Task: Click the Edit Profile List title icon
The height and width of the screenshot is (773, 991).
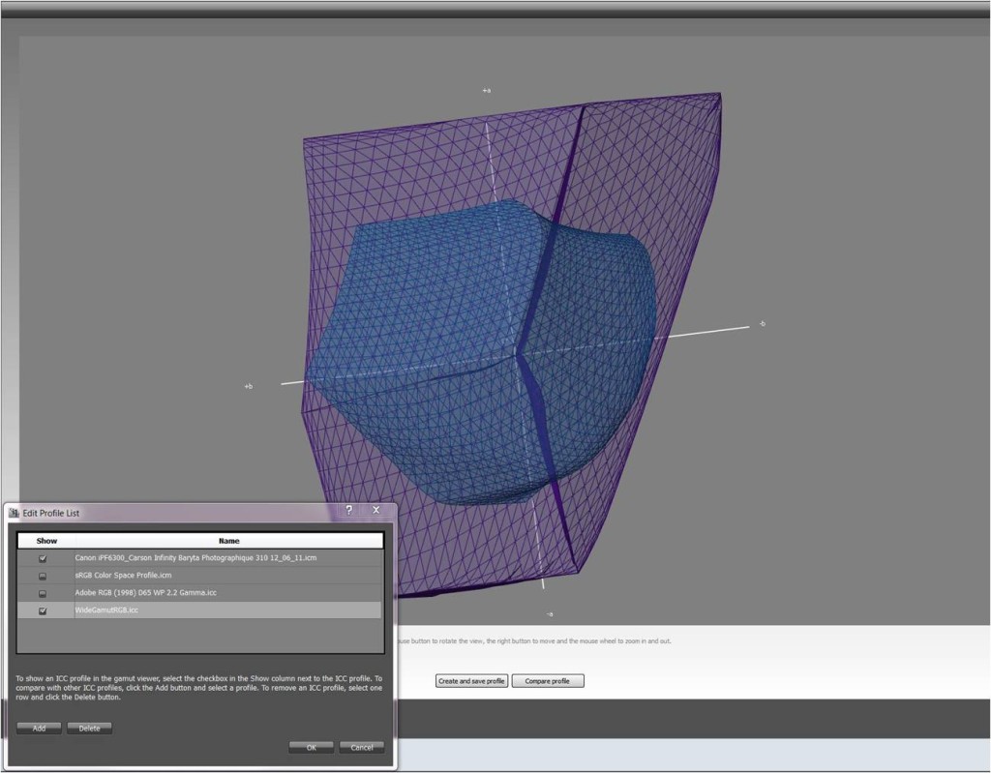Action: coord(14,513)
